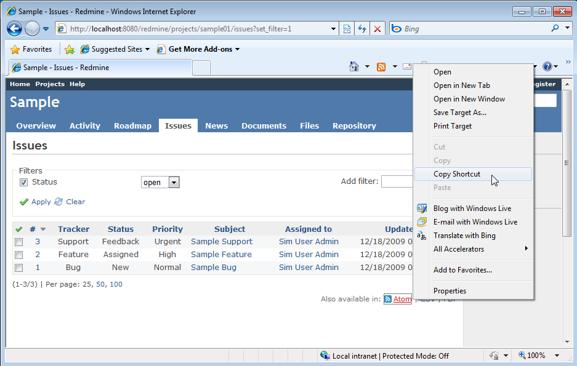Expand the All Accelerators submenu
This screenshot has width=577, height=366.
473,249
